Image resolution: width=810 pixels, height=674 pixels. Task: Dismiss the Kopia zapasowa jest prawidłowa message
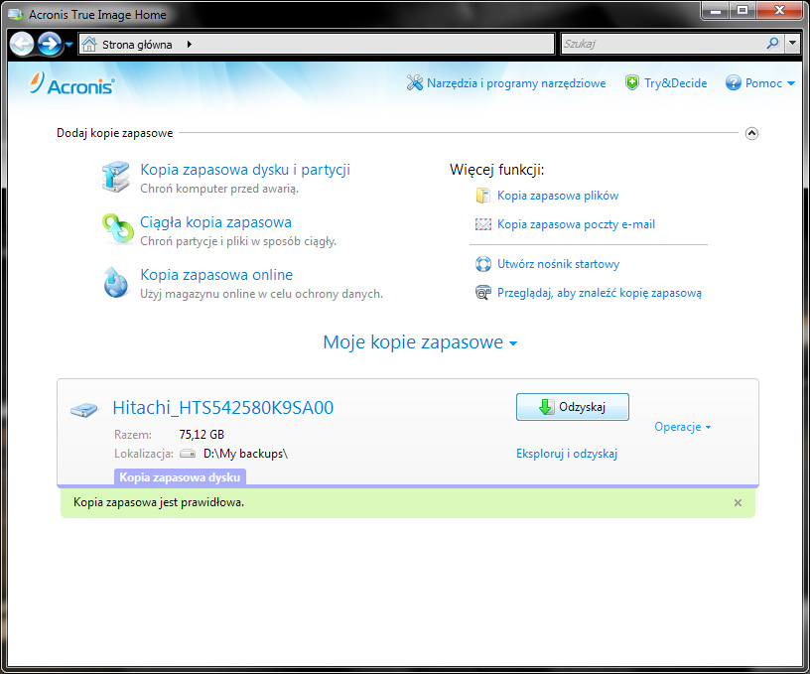[738, 502]
